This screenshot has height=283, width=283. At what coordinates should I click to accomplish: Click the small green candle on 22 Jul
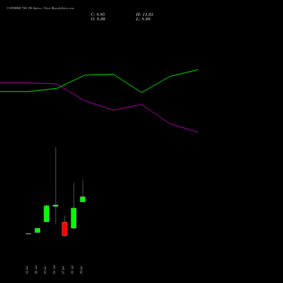click(x=37, y=230)
